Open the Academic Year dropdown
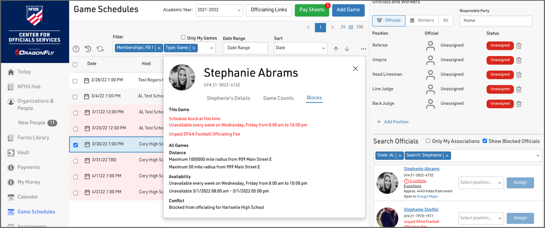Viewport: 545px width, 228px height. point(219,10)
